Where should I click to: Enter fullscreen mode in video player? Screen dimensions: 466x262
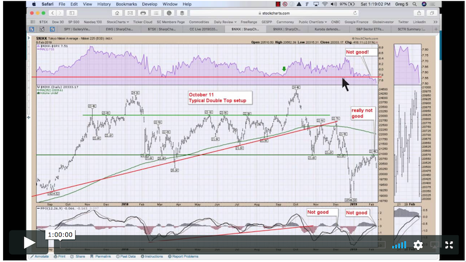[449, 245]
